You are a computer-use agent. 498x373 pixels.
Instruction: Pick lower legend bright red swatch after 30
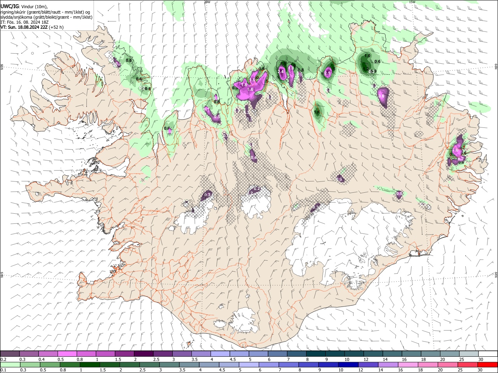pyautogui.click(x=487, y=364)
